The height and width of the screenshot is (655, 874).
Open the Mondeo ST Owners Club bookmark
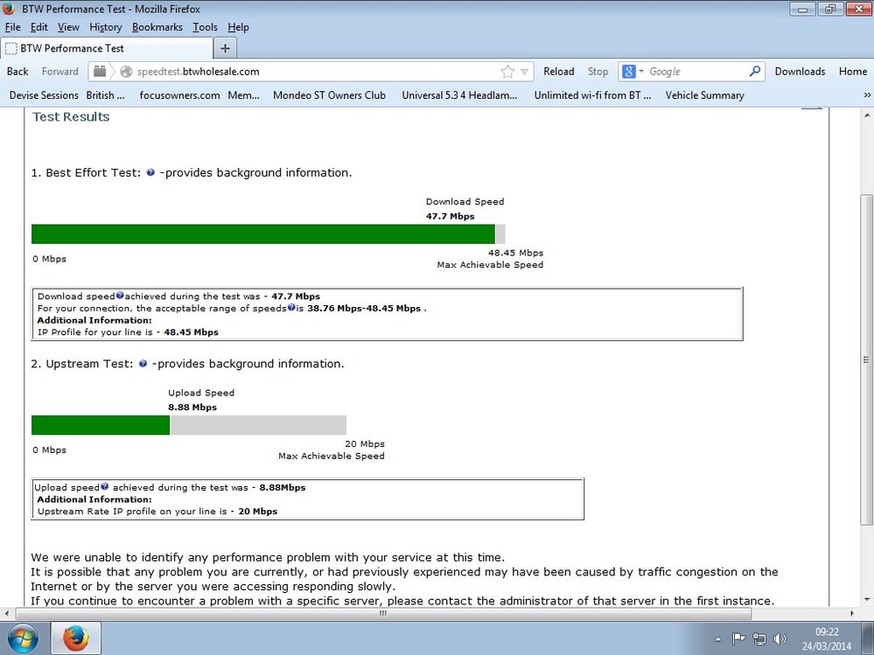coord(330,95)
